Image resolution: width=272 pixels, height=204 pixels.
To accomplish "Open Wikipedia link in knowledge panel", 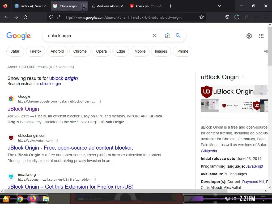I will click(x=209, y=151).
